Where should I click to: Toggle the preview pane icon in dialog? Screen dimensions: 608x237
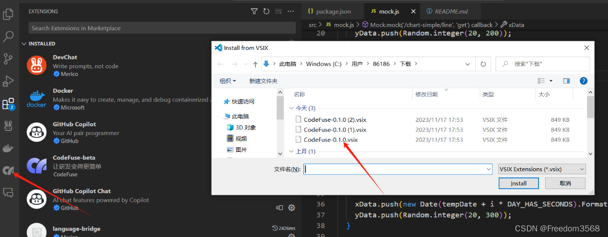coord(567,81)
